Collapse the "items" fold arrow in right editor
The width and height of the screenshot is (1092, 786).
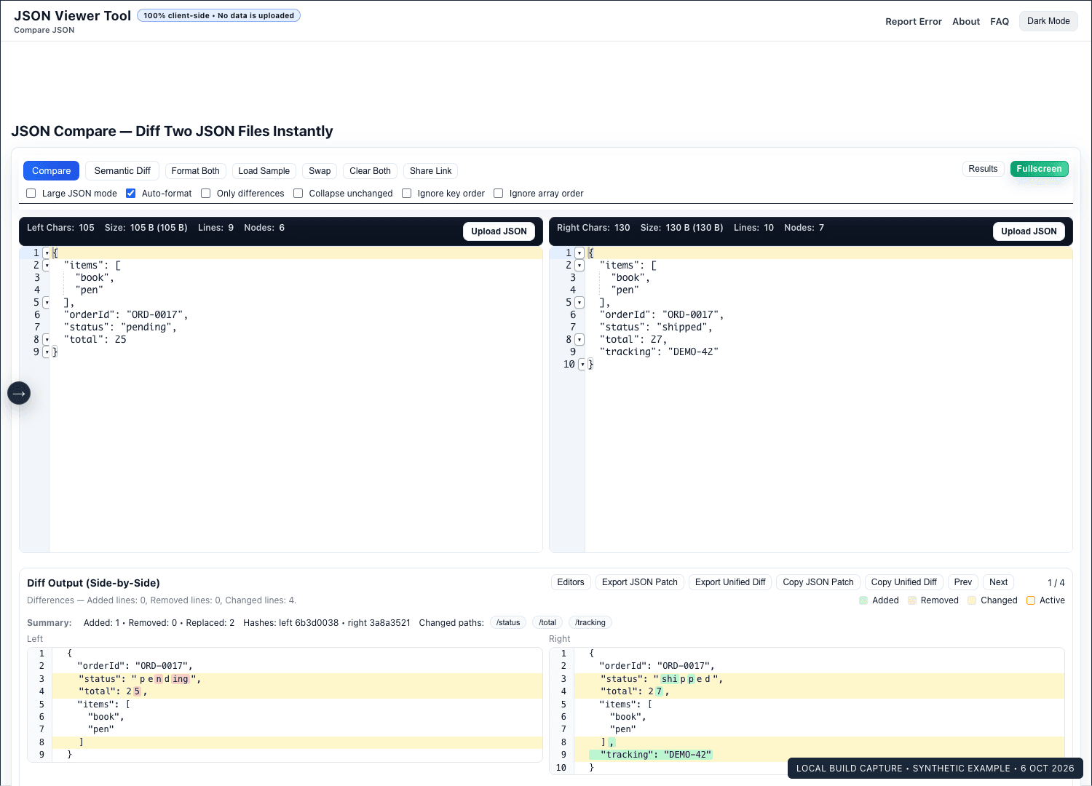point(579,266)
